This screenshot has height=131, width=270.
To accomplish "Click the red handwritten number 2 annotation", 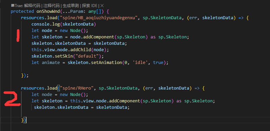I will pyautogui.click(x=12, y=99).
